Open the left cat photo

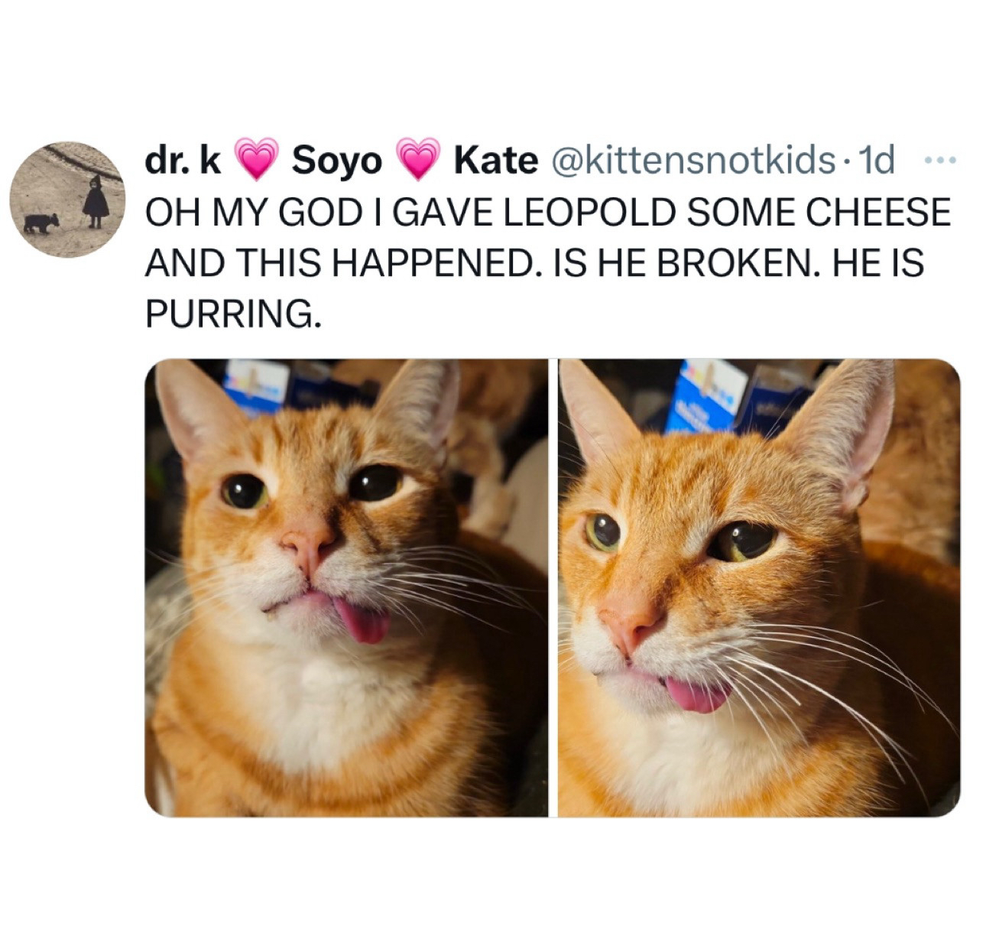click(x=345, y=587)
